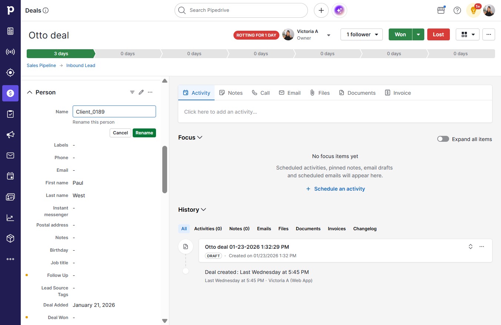Screen dimensions: 501x325
Task: Switch to the Activity tab
Action: click(x=196, y=93)
